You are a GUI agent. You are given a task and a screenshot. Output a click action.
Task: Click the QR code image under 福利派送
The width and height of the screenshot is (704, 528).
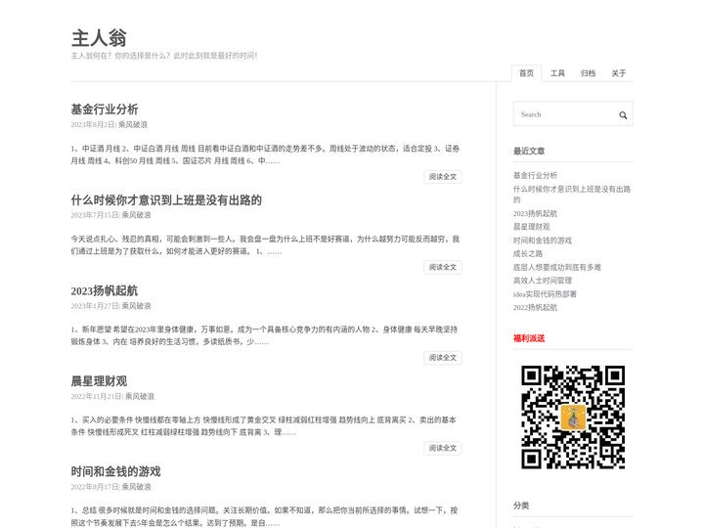tap(573, 418)
